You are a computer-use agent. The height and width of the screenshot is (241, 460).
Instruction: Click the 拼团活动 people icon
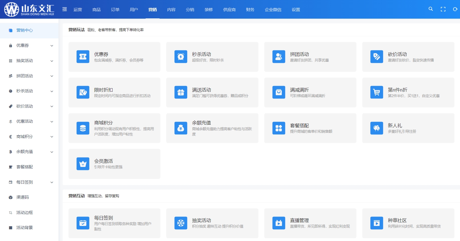(x=279, y=57)
